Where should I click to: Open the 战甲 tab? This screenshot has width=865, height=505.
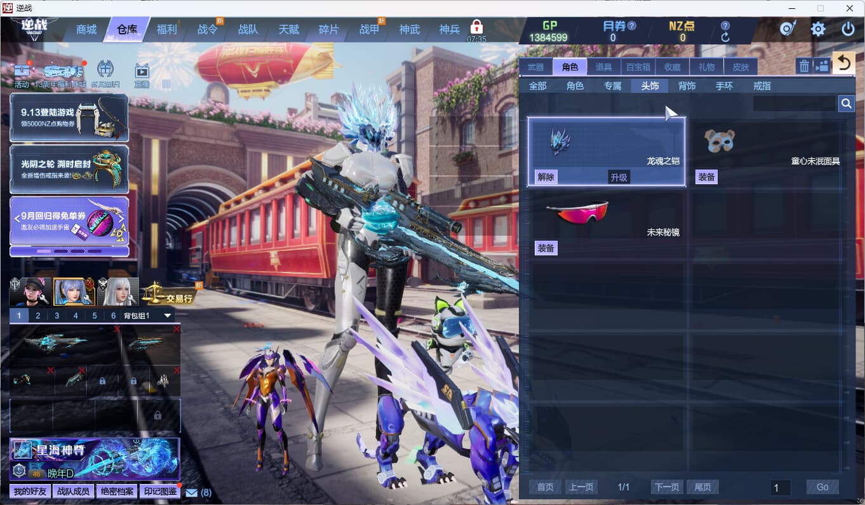370,29
